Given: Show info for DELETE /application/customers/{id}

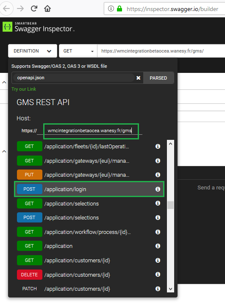Looking at the screenshot, I should point(158,275).
